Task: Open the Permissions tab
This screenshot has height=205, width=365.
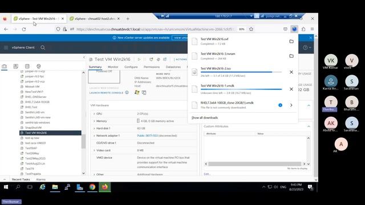Action: 152,67
